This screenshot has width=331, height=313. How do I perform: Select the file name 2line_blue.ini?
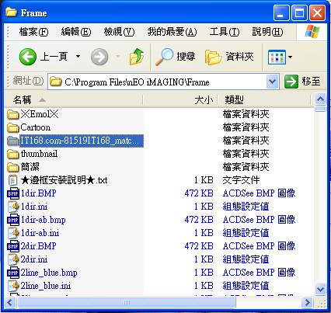[46, 286]
